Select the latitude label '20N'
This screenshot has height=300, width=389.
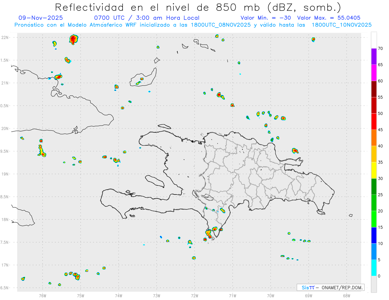point(5,128)
